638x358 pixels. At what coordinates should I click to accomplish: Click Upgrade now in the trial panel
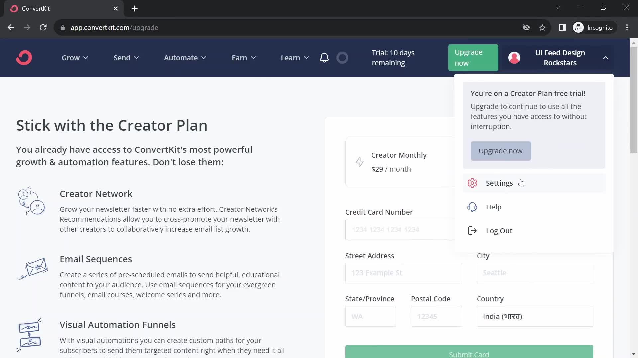click(x=500, y=151)
